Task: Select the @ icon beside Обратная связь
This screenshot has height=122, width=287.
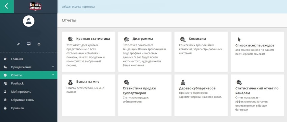Action: pos(5,100)
